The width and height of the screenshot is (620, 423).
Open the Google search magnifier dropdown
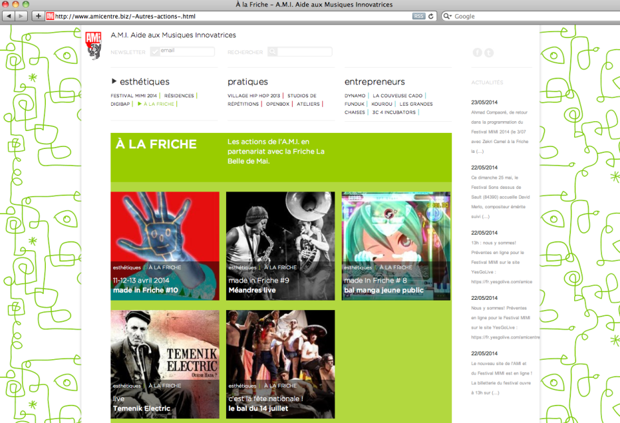(x=447, y=16)
